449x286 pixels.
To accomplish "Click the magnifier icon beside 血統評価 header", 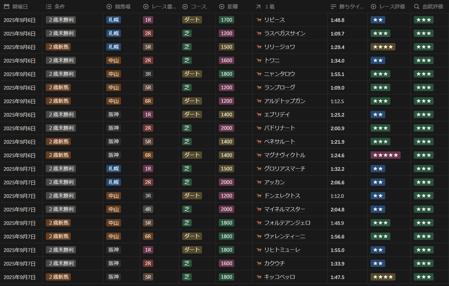I will (x=417, y=7).
